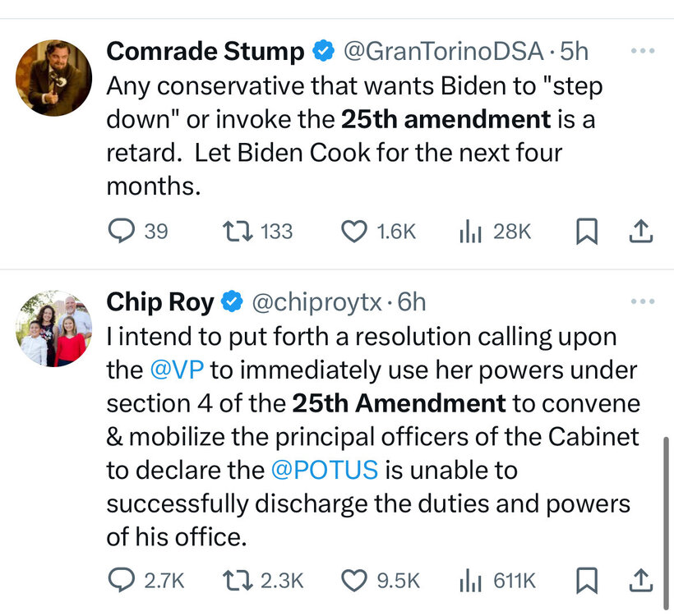Viewport: 674px width, 616px height.
Task: Reply to Chip Roy's tweet
Action: point(121,581)
